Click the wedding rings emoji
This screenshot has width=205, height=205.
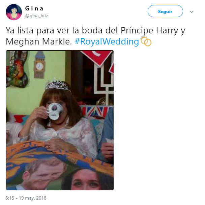(146, 41)
